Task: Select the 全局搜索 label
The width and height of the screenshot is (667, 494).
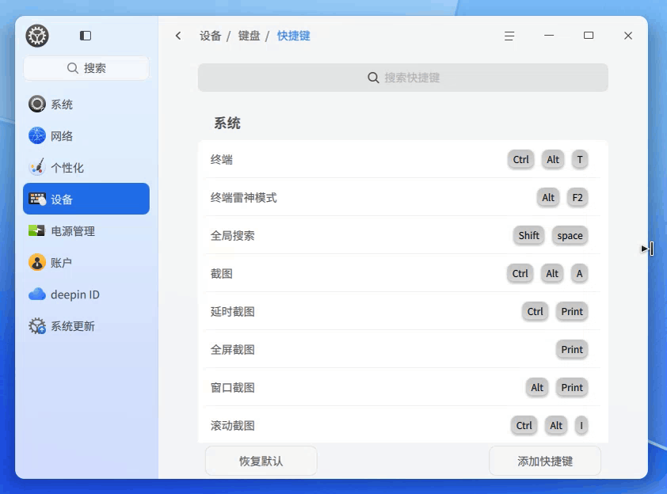Action: coord(233,236)
